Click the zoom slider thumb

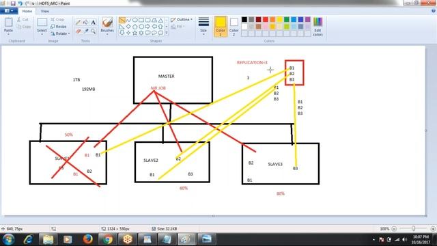click(x=414, y=228)
